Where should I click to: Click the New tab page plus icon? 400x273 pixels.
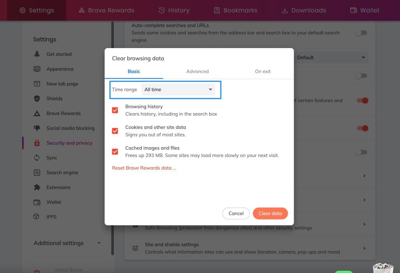pyautogui.click(x=37, y=84)
